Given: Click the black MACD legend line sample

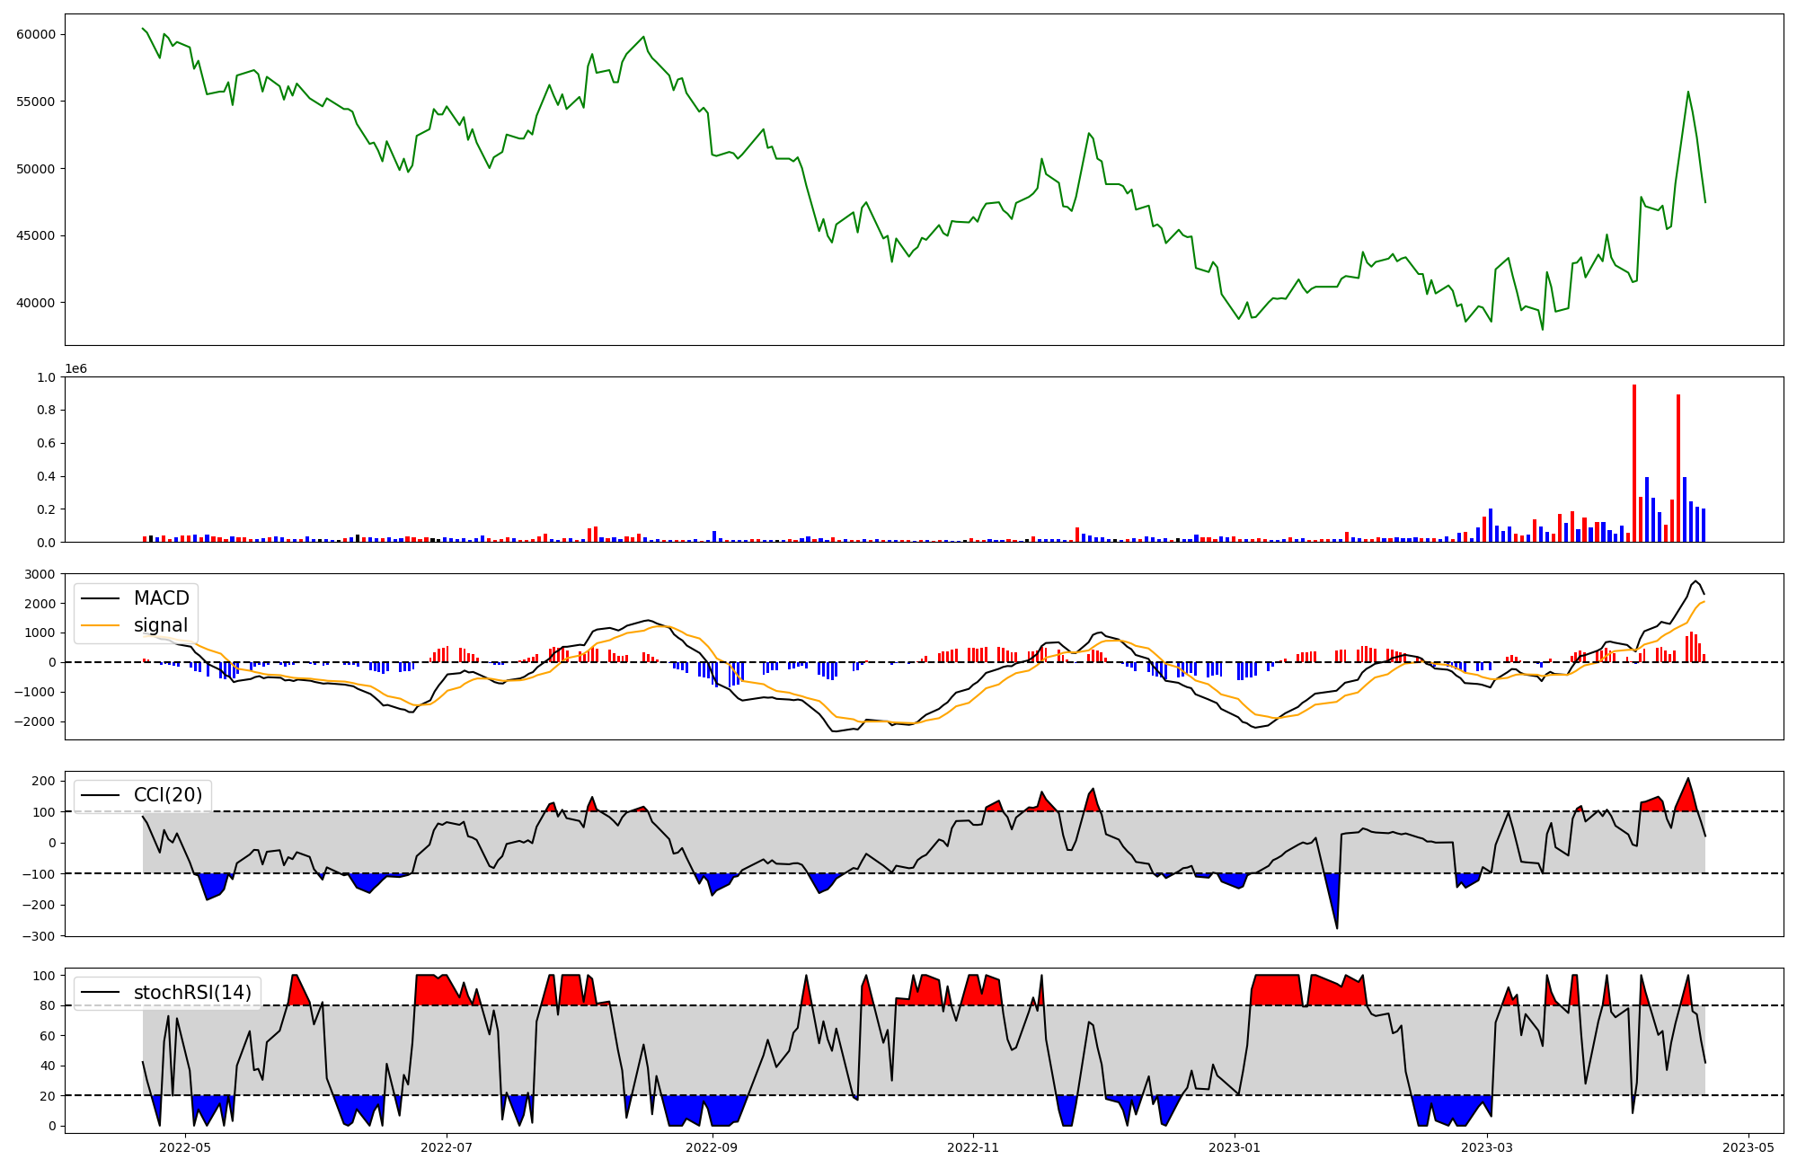Looking at the screenshot, I should point(100,598).
